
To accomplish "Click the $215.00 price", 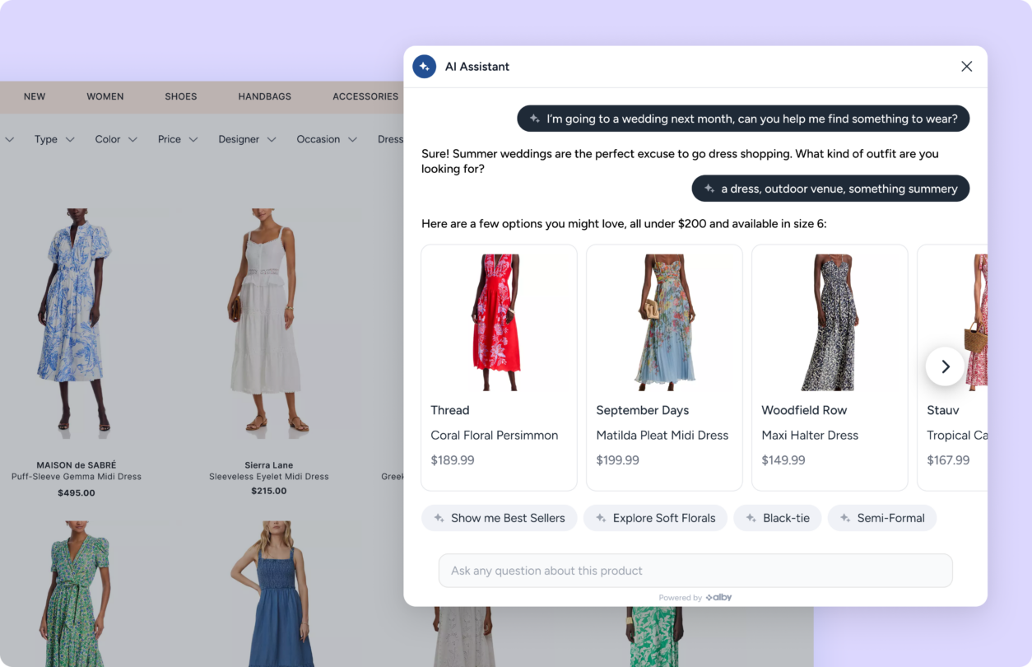I will click(269, 491).
